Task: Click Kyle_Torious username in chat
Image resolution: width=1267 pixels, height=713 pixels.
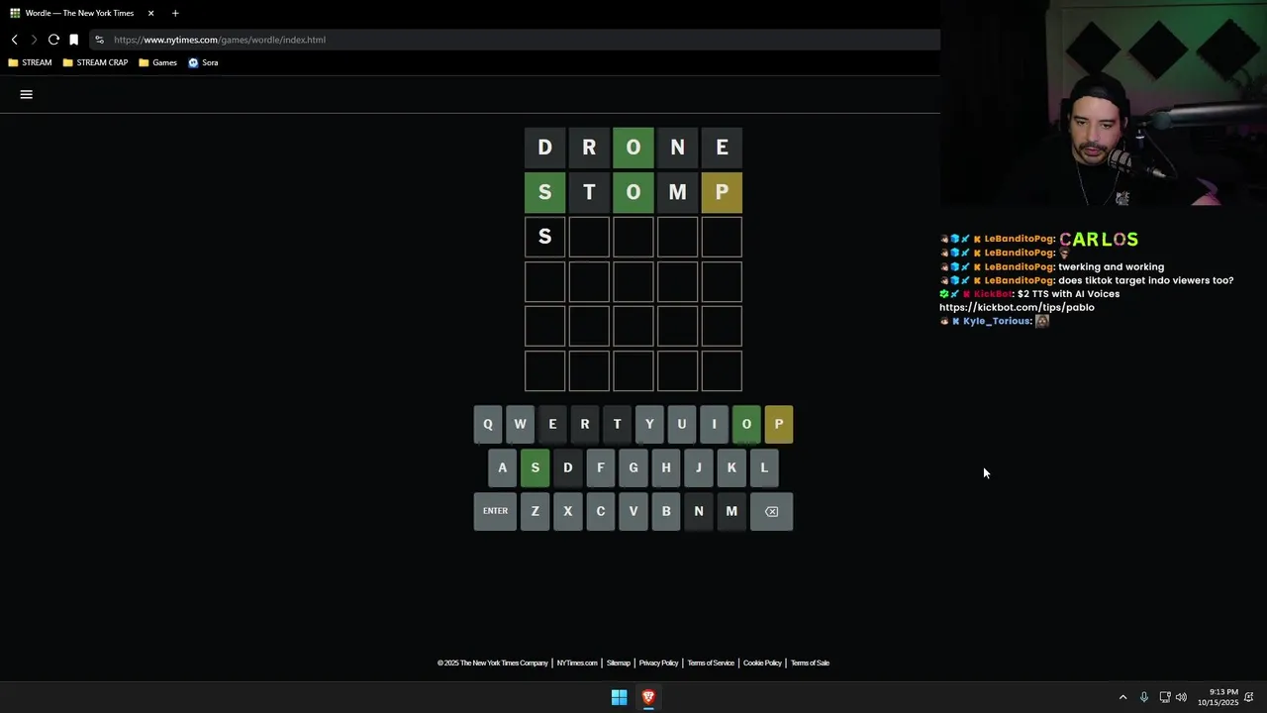Action: click(x=997, y=322)
